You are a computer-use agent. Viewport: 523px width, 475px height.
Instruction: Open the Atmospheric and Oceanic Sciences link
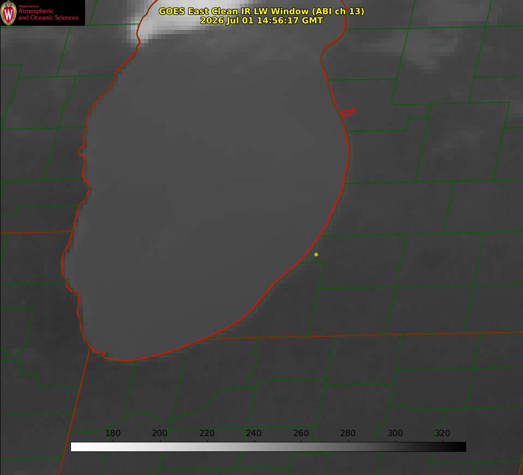coord(48,14)
